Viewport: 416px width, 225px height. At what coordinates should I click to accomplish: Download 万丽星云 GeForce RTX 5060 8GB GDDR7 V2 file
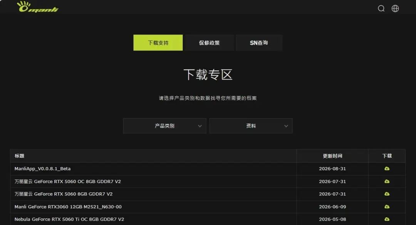[x=387, y=194]
